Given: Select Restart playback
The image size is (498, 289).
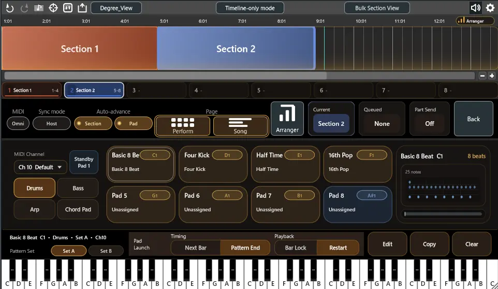Looking at the screenshot, I should (338, 248).
